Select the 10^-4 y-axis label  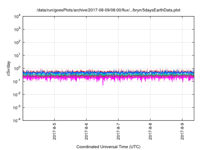click(x=17, y=121)
